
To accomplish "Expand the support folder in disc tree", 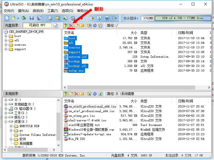I will [x=6, y=49].
